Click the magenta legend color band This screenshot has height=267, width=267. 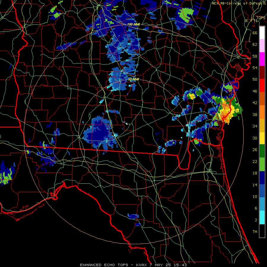[x=262, y=59]
